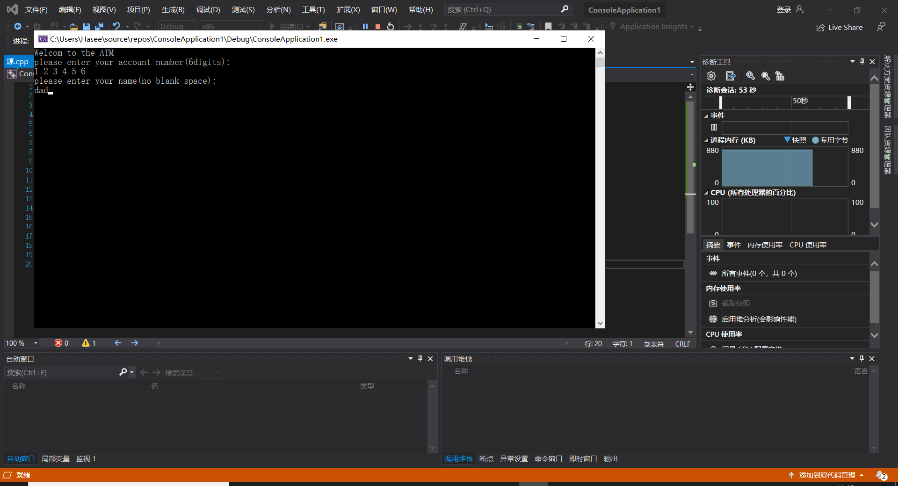The height and width of the screenshot is (486, 898).
Task: Select the 源.cpp editor tab
Action: (17, 62)
